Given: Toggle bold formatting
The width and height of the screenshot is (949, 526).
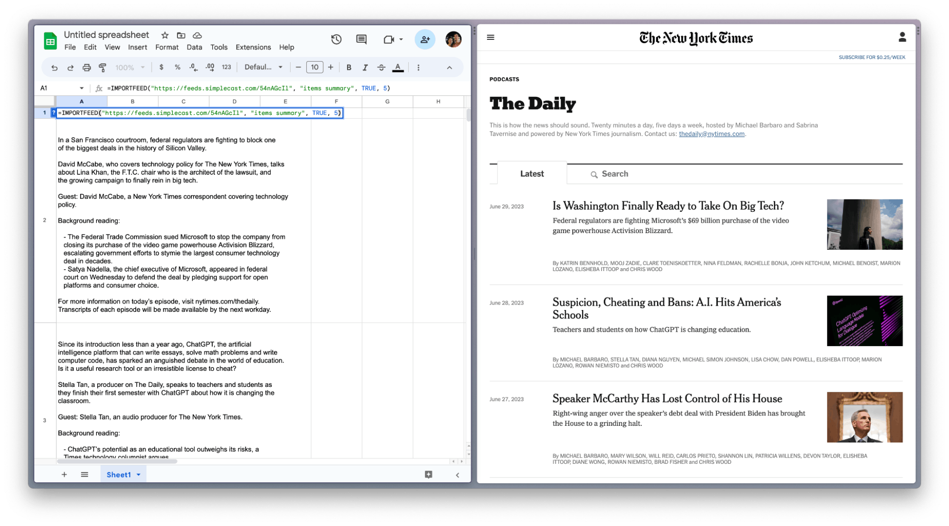Looking at the screenshot, I should [349, 67].
